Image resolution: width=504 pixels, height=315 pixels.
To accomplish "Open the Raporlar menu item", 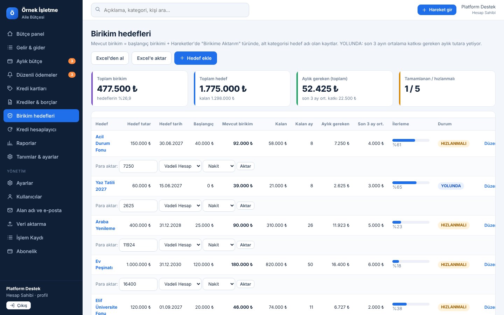I will [x=41, y=143].
